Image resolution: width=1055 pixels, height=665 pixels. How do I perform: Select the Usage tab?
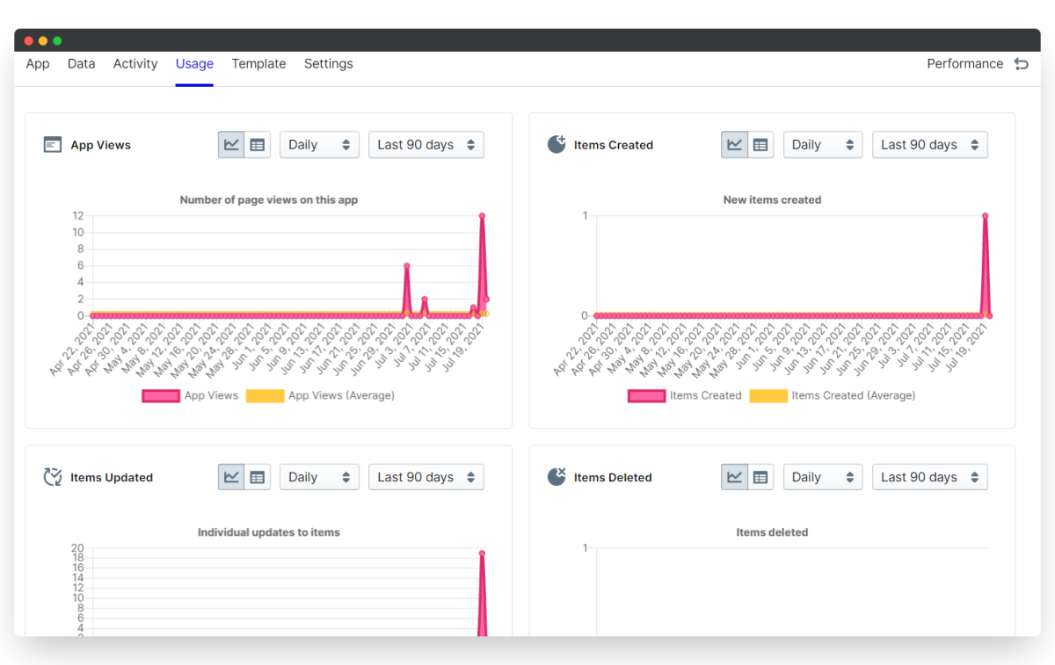[194, 64]
